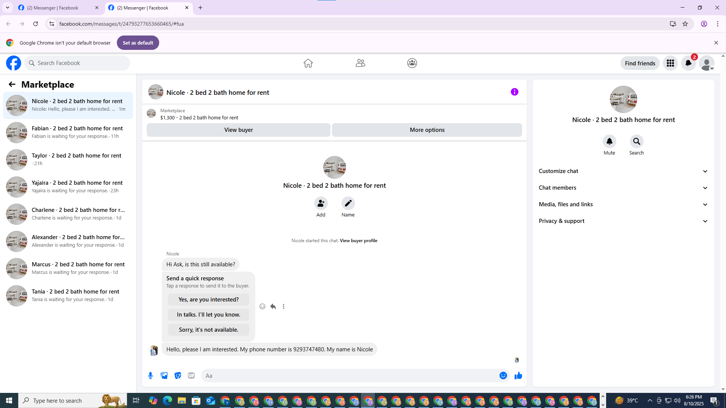
Task: Choose an emoji in message box
Action: 503,376
